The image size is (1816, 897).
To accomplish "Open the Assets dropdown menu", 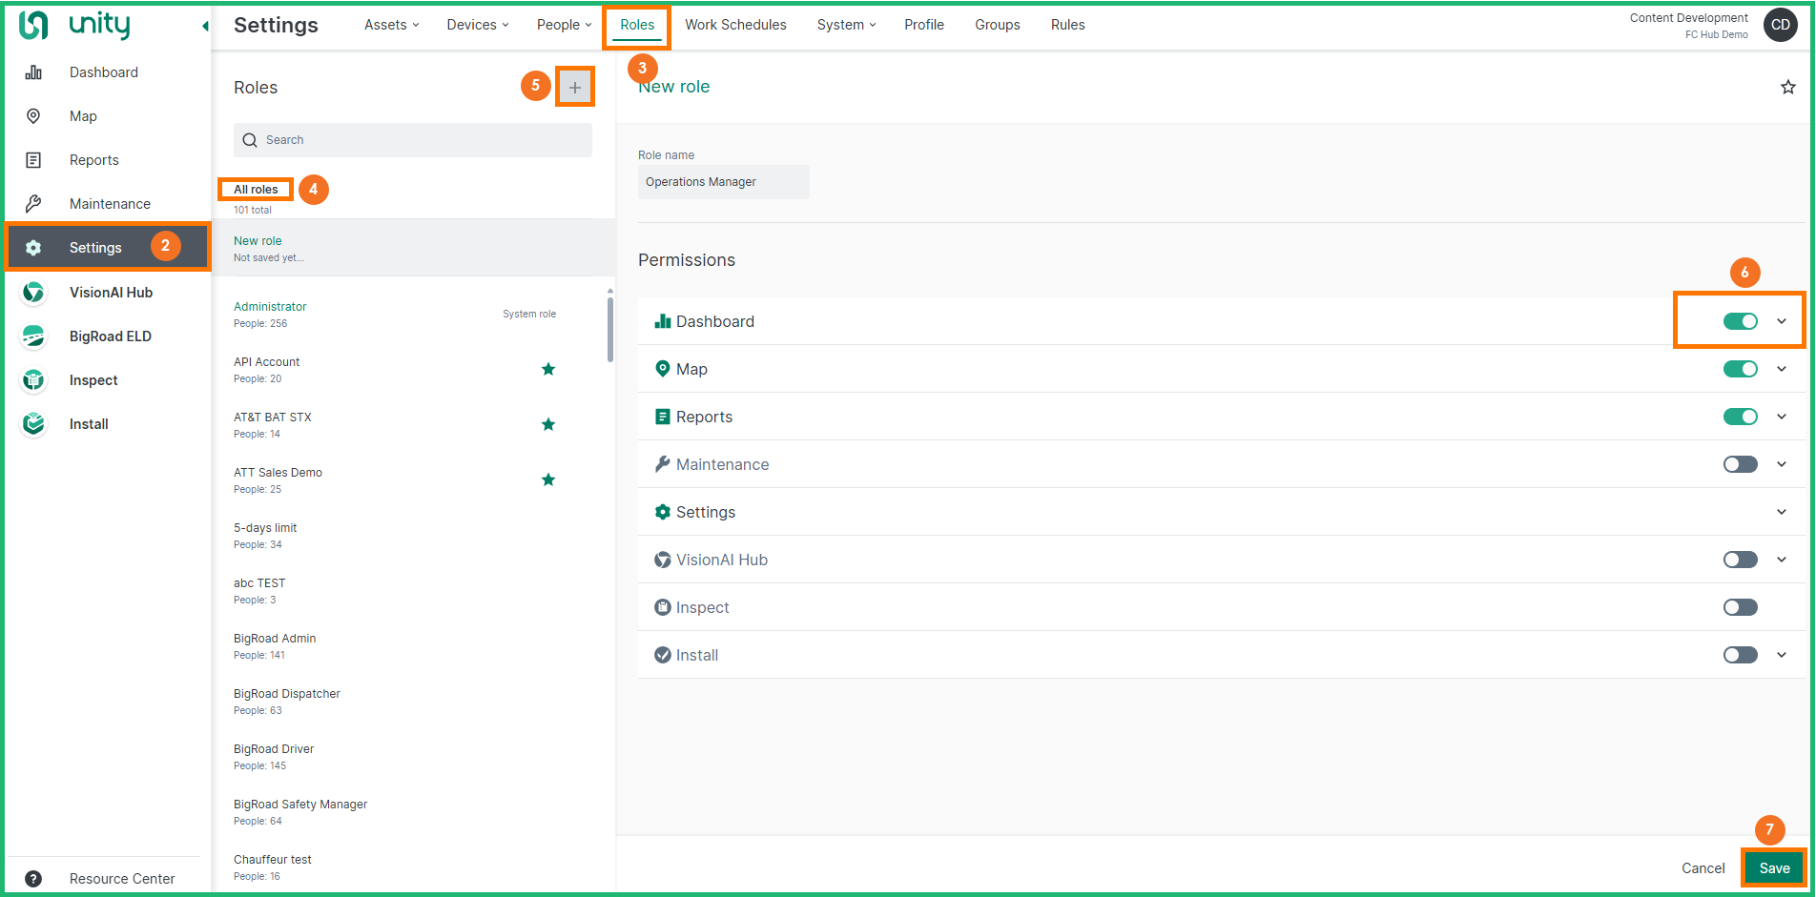I will pyautogui.click(x=391, y=25).
